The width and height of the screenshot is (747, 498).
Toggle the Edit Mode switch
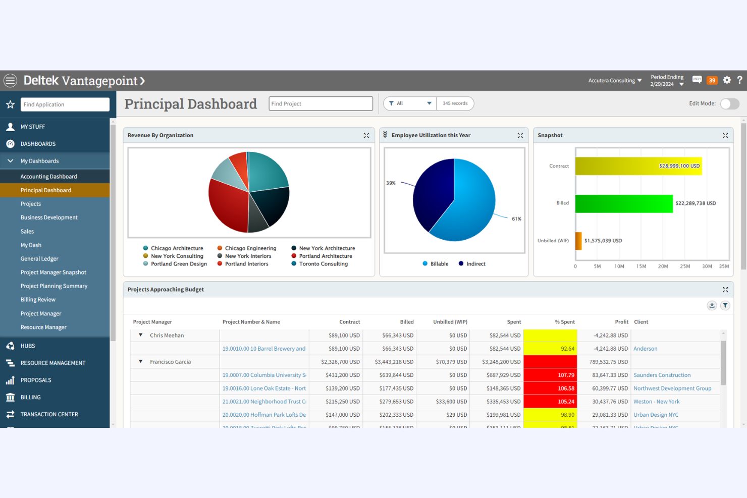729,103
